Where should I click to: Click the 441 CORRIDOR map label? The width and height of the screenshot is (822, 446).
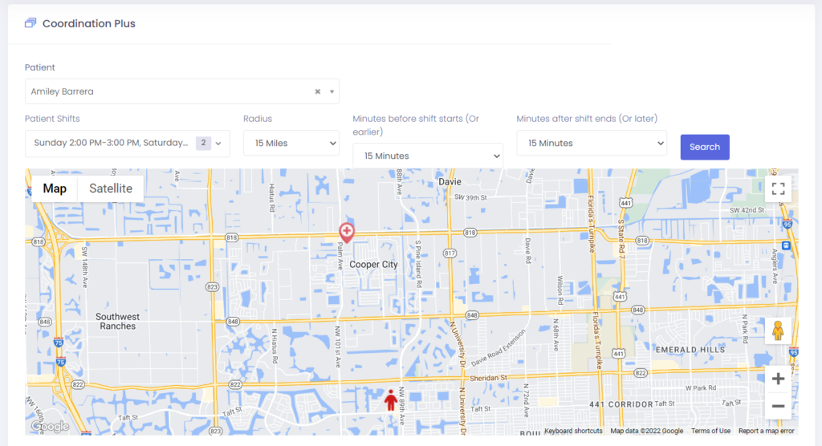(621, 404)
